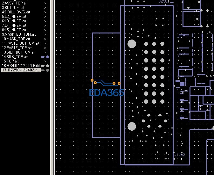Screen dimensions: 214x175
Task: Toggle visibility X for 5:L2_INNER.art
Action: (45, 17)
